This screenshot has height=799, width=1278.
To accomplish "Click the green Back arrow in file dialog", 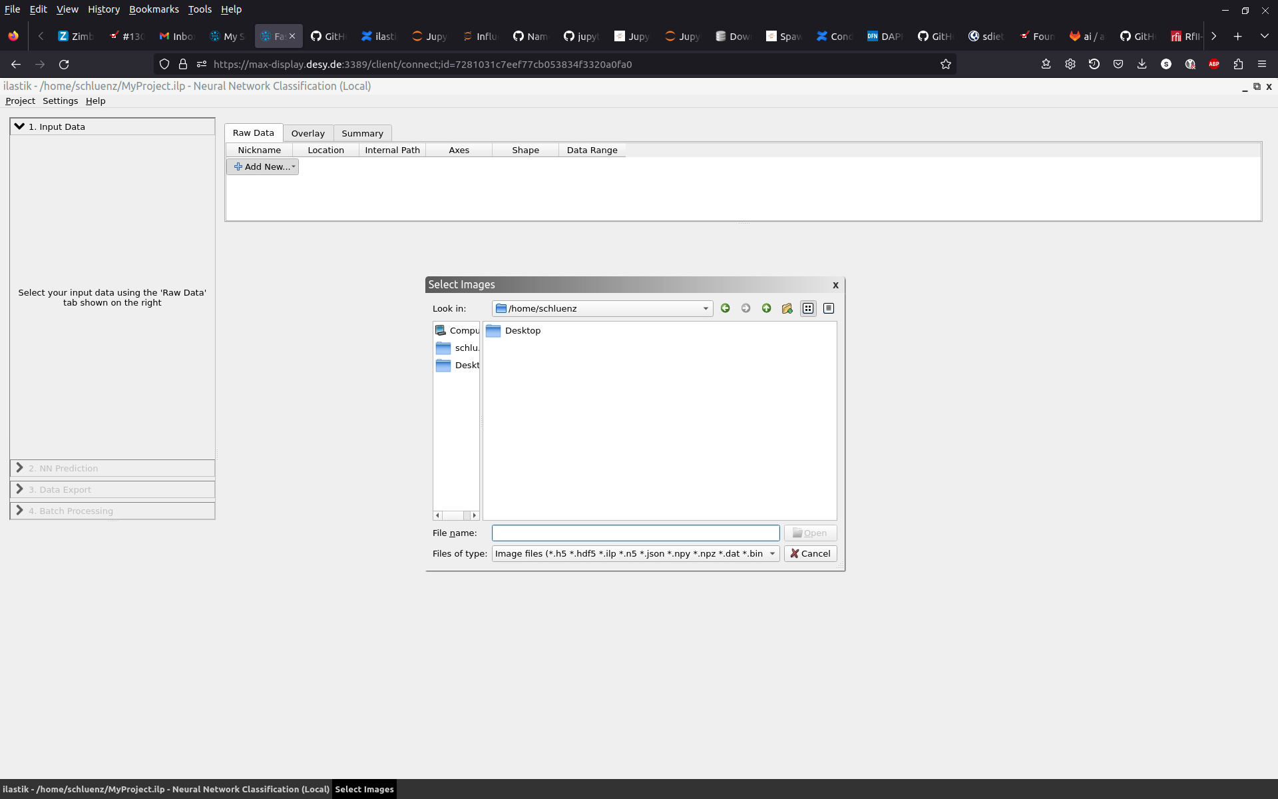I will pyautogui.click(x=725, y=308).
